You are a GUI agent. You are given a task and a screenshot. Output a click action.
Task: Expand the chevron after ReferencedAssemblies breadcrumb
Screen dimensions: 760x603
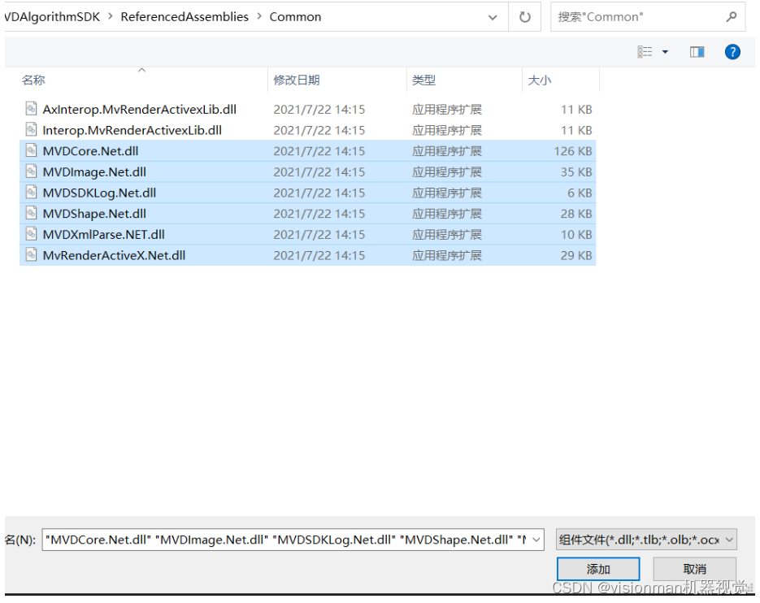pyautogui.click(x=259, y=17)
